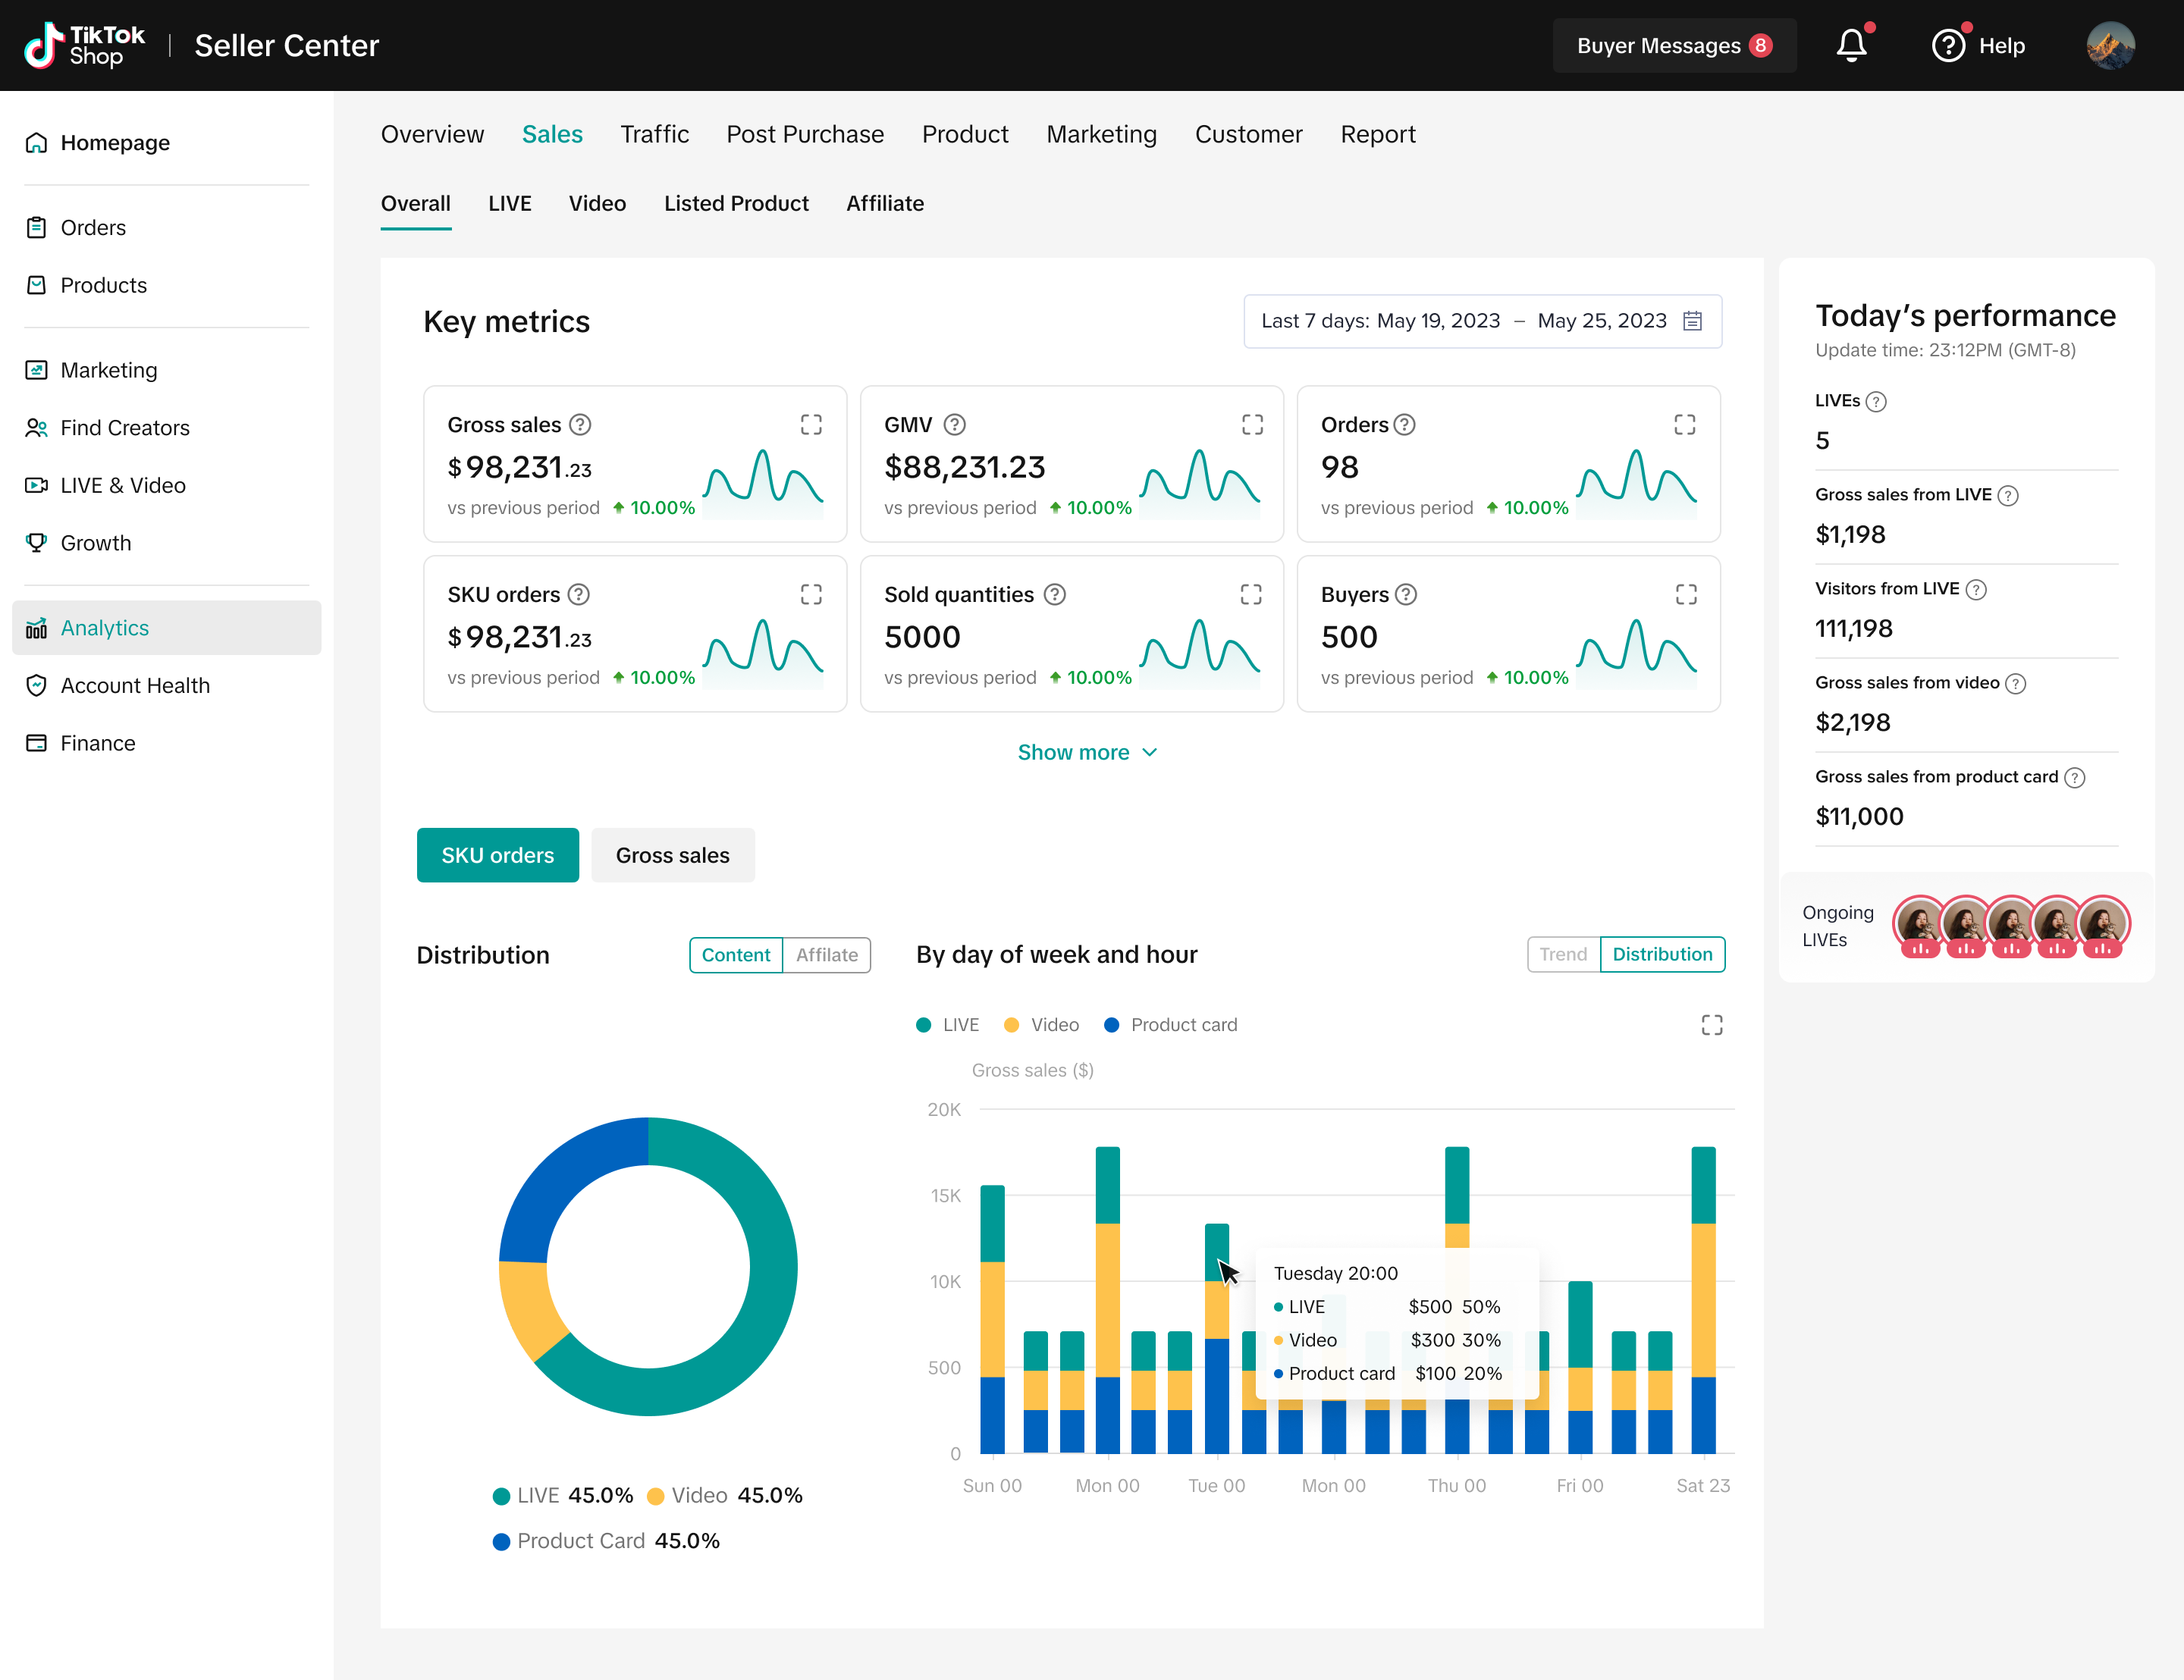Open the Help question mark icon
Screen dimensions: 2184x1680
coord(1948,46)
